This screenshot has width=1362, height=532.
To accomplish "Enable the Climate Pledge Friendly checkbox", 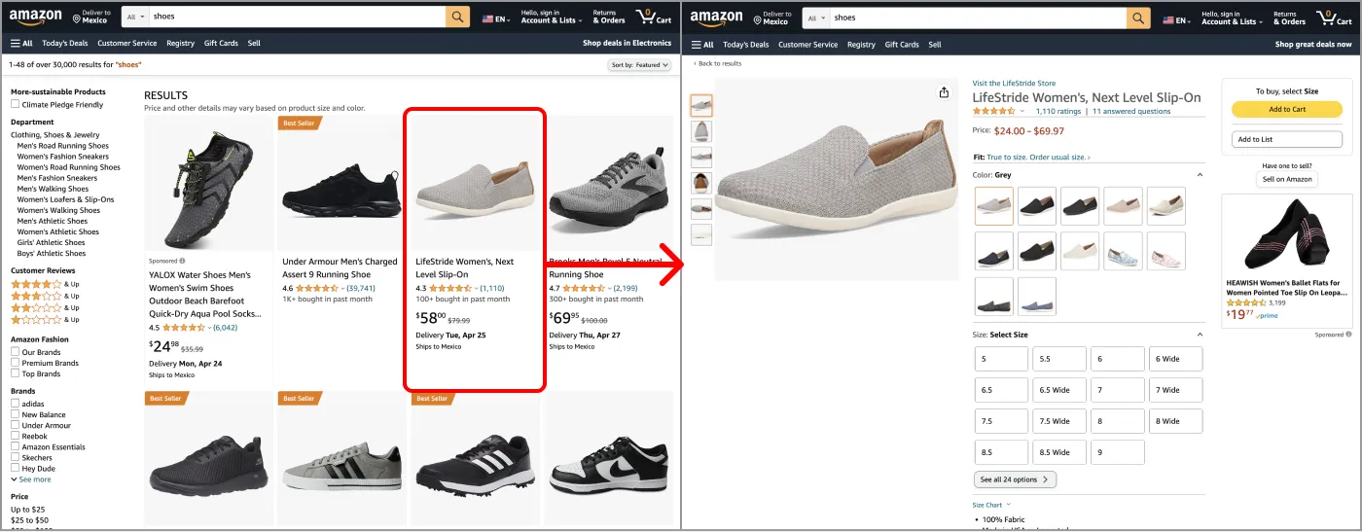I will coord(16,105).
